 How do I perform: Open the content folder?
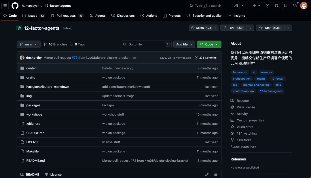click(32, 68)
